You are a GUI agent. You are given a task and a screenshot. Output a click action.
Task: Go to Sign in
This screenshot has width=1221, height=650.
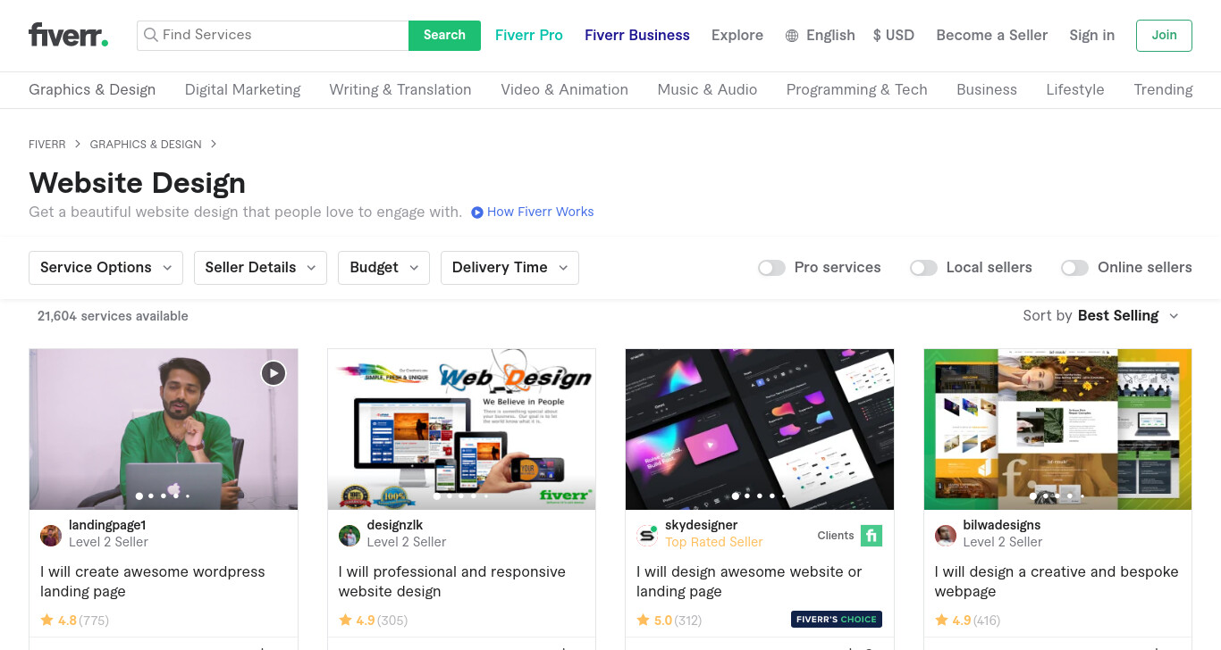(x=1091, y=36)
